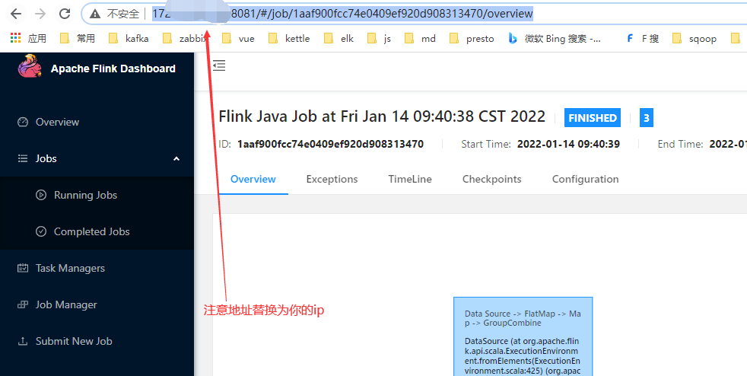Screen dimensions: 747x376
Task: Open the kafka bookmark folder
Action: (x=129, y=39)
